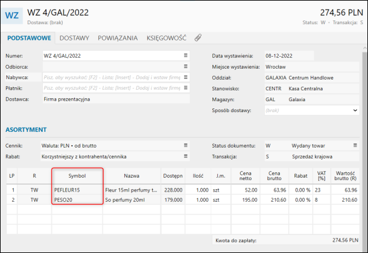This screenshot has width=368, height=253.
Task: Sort by the Nazwa column header
Action: pyautogui.click(x=132, y=176)
